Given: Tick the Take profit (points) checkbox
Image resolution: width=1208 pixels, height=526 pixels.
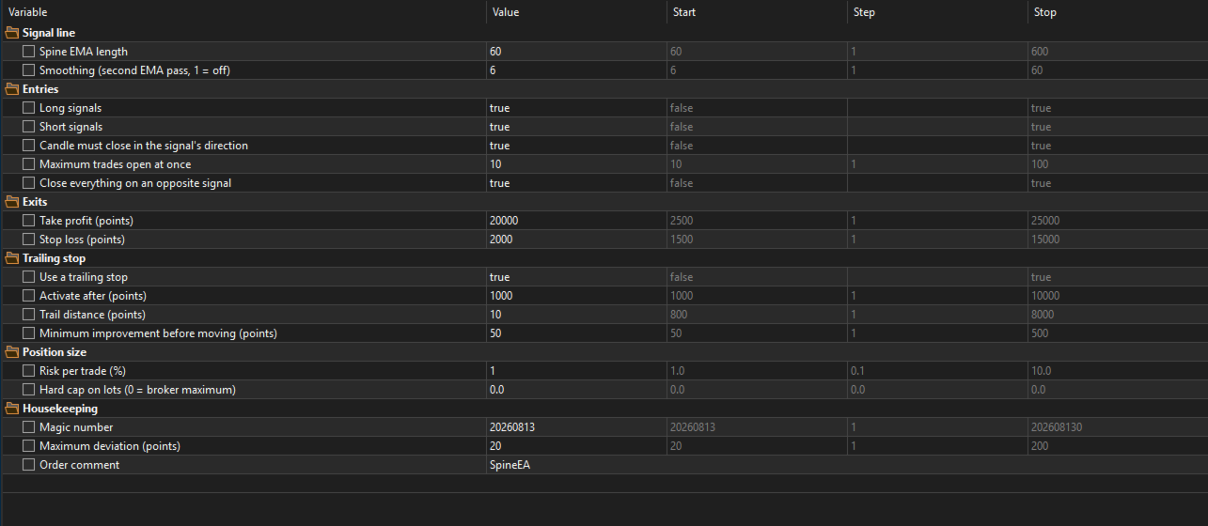Looking at the screenshot, I should click(x=28, y=221).
